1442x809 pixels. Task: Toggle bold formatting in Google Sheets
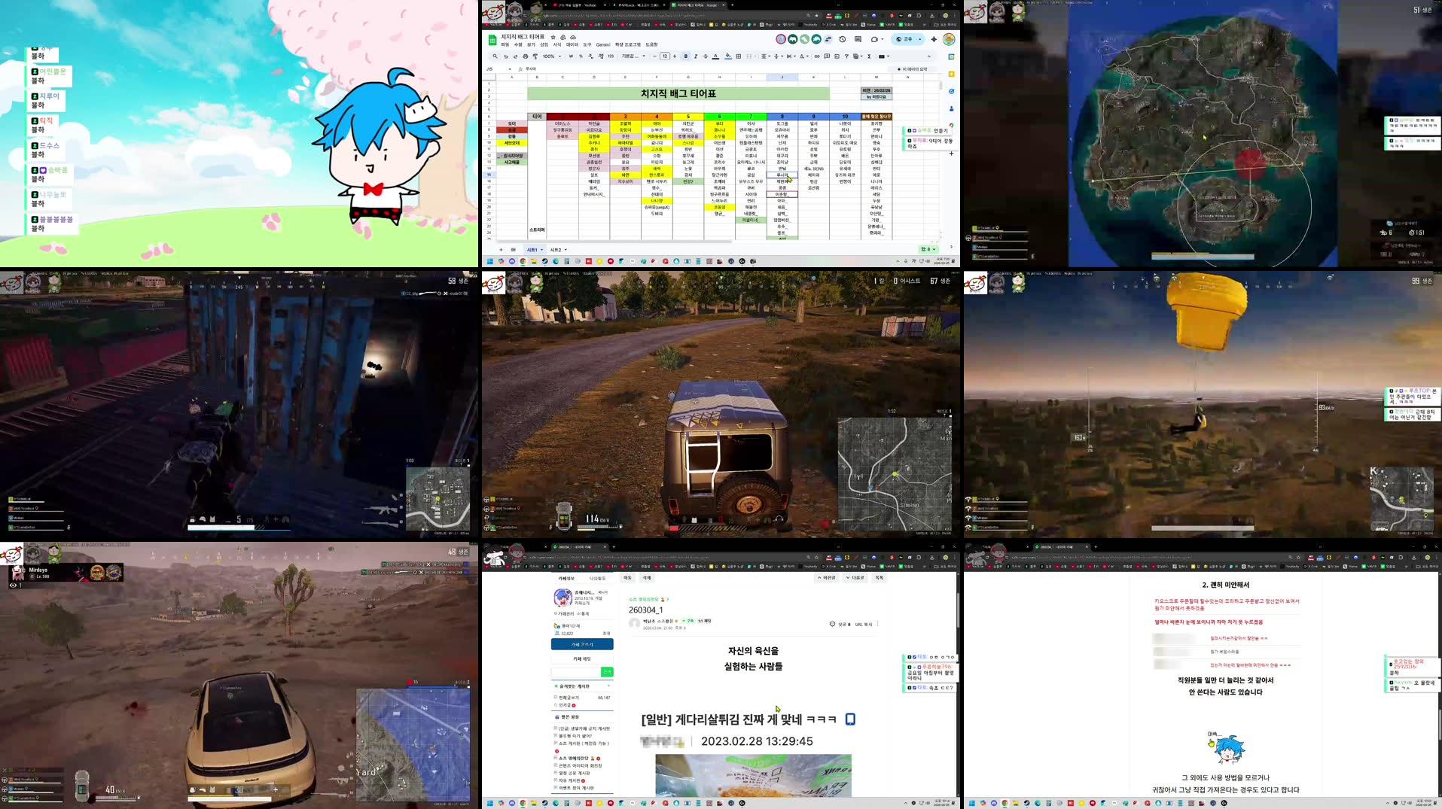pos(686,56)
